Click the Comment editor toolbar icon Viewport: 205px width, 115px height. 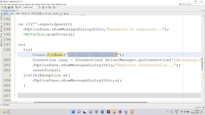pos(65,13)
